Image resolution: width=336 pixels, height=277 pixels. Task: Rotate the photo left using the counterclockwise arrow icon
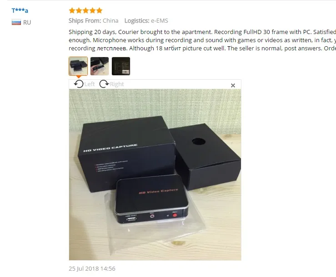click(x=79, y=84)
